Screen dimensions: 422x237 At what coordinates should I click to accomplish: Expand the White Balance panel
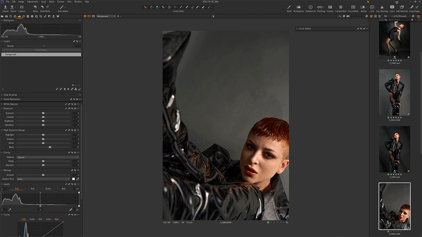2,104
